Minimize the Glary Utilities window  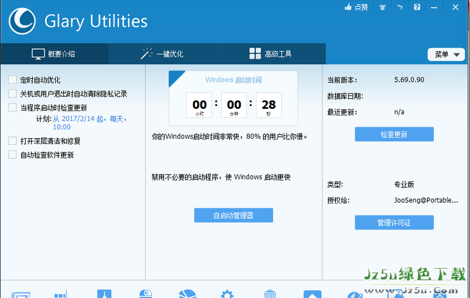pos(434,7)
